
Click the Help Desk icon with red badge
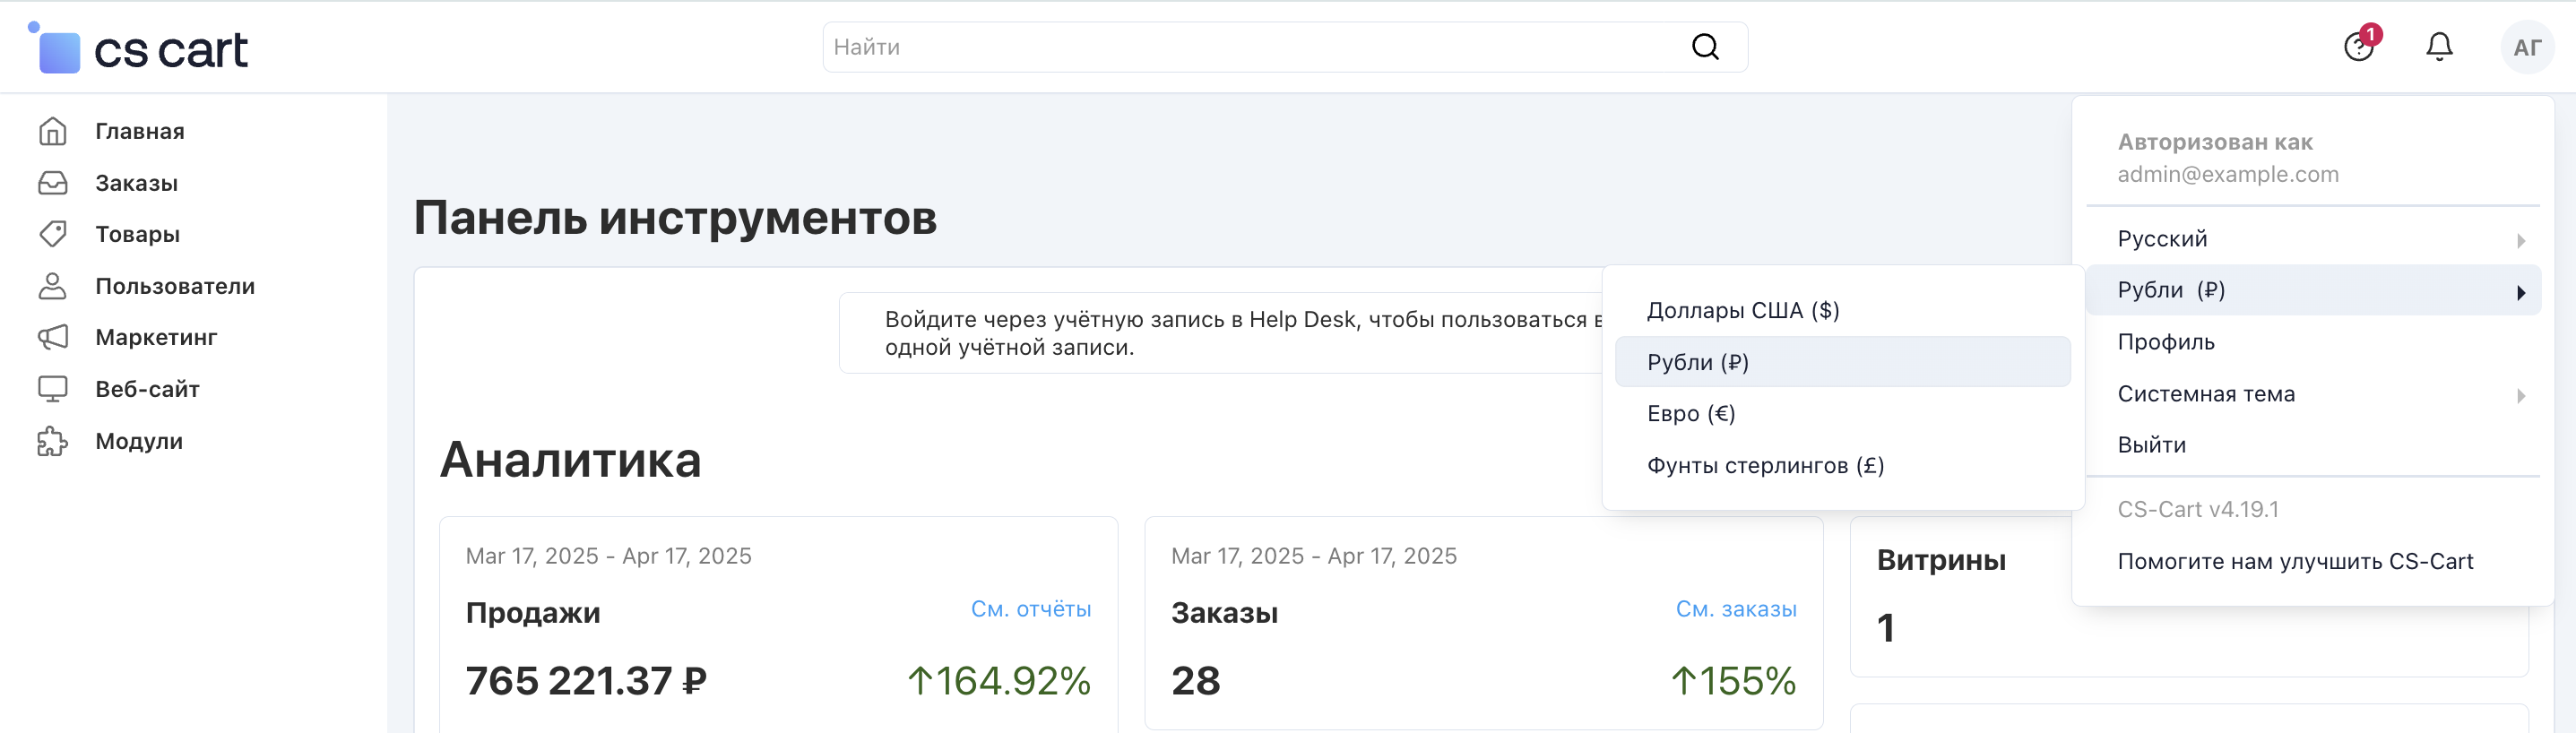(x=2359, y=47)
